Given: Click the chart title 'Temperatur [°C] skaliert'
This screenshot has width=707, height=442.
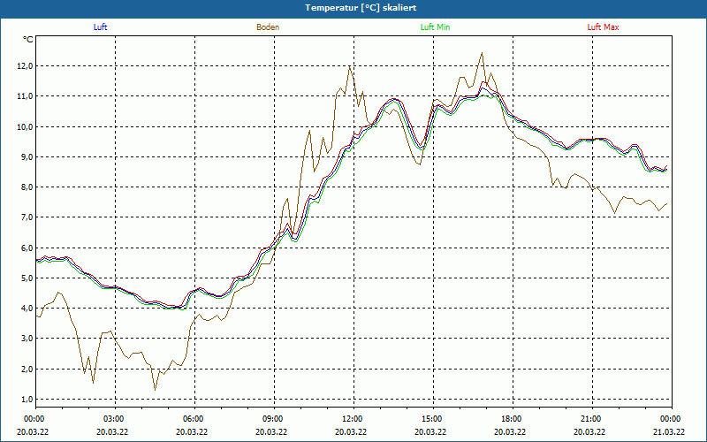Looking at the screenshot, I should tap(361, 8).
